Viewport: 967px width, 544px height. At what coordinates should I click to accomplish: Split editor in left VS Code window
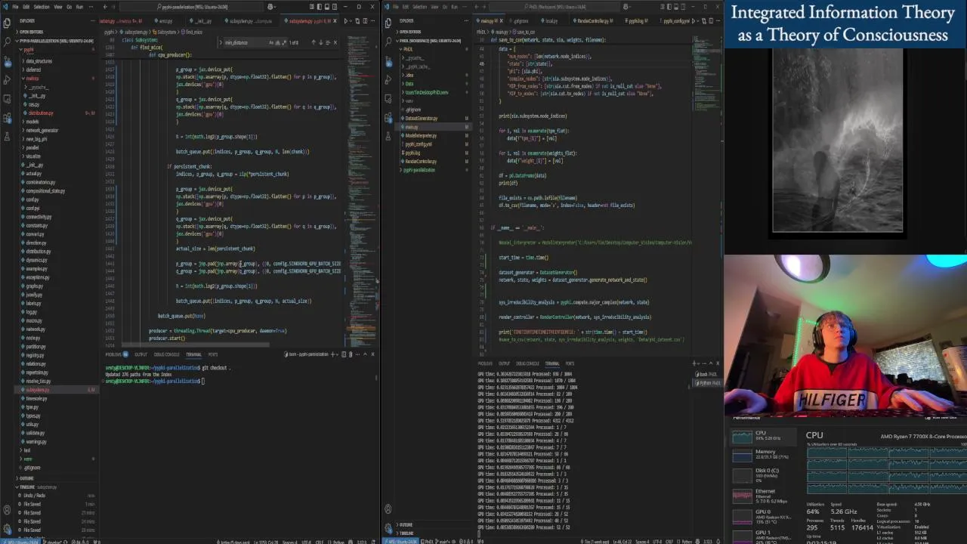pos(365,21)
